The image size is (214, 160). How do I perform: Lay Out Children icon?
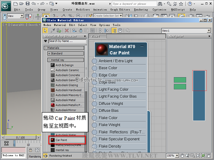coord(106,30)
